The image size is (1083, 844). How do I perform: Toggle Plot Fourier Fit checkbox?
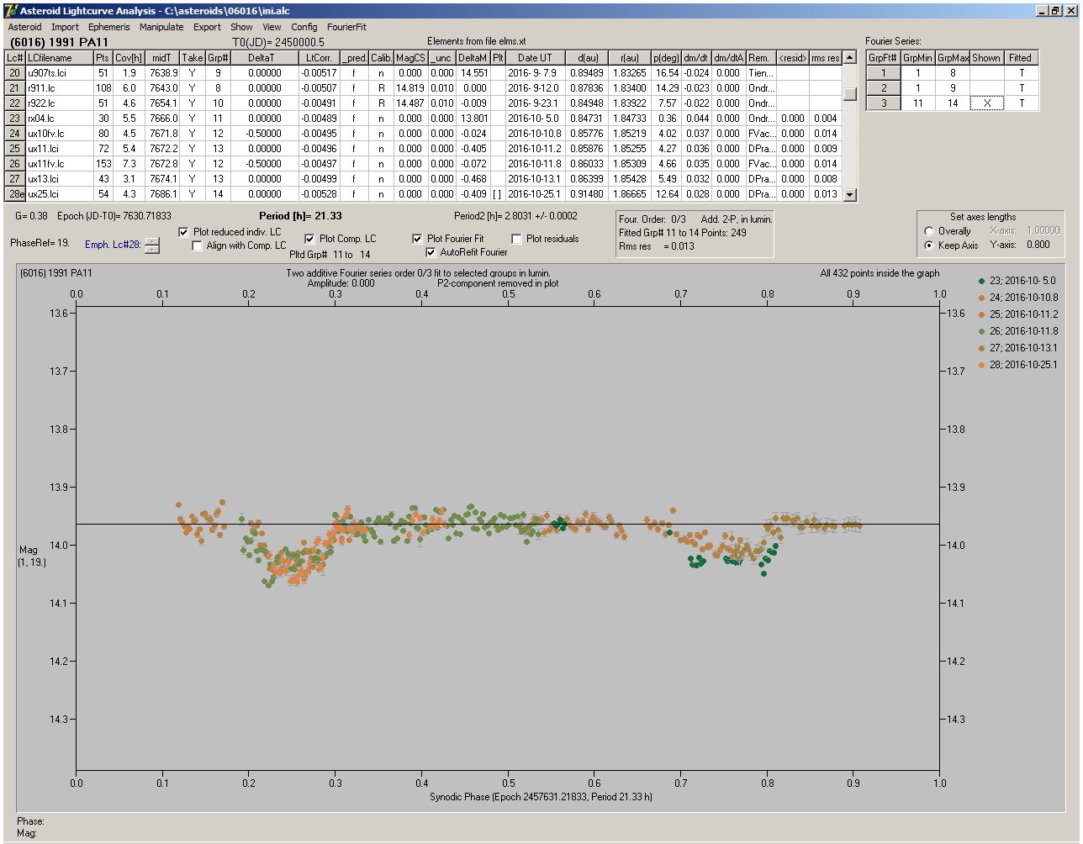click(417, 239)
